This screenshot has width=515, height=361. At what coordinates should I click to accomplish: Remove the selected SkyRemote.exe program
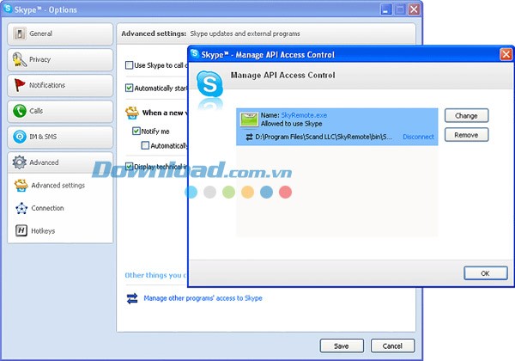[466, 135]
